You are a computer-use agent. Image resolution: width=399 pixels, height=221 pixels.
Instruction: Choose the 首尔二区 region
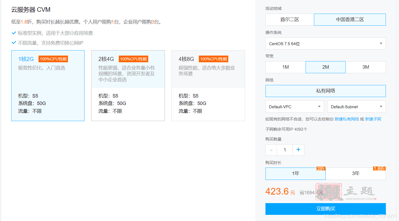pyautogui.click(x=290, y=20)
